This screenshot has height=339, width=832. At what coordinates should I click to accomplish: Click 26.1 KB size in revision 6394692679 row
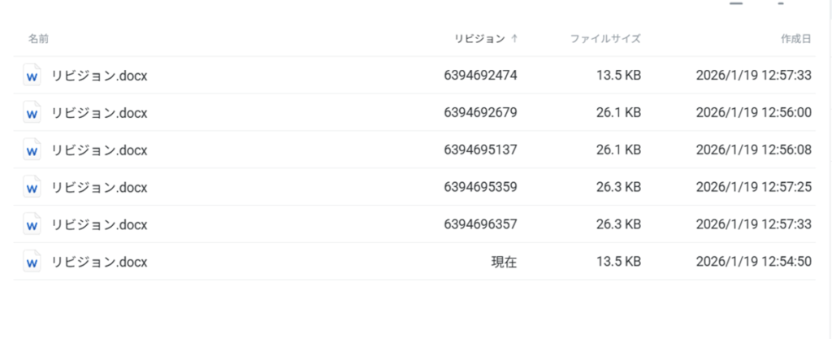(619, 112)
